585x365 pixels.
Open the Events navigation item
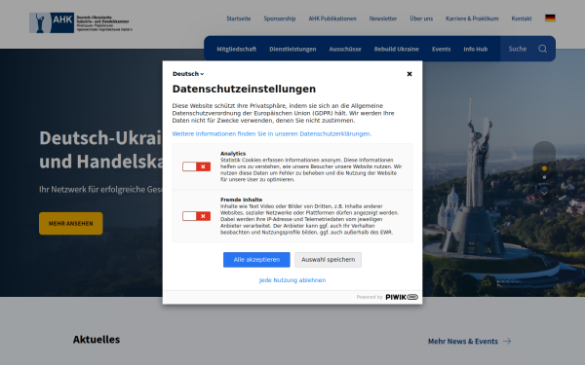pos(442,49)
